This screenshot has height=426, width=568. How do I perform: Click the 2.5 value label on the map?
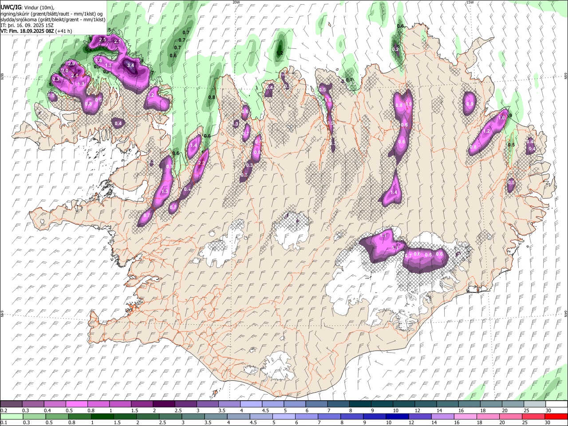pyautogui.click(x=103, y=40)
